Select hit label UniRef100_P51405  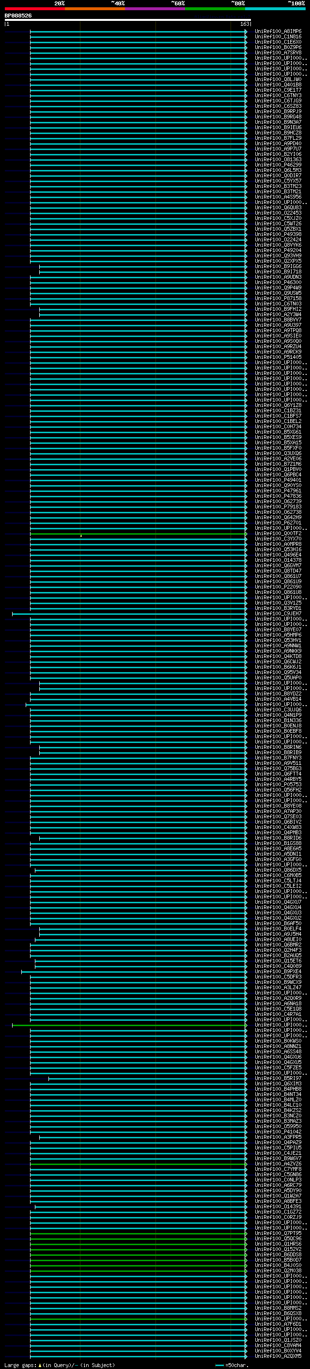tap(278, 357)
